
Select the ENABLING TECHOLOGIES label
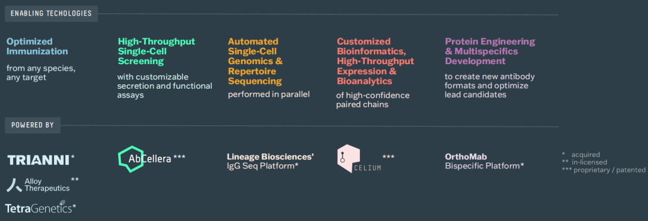(51, 14)
